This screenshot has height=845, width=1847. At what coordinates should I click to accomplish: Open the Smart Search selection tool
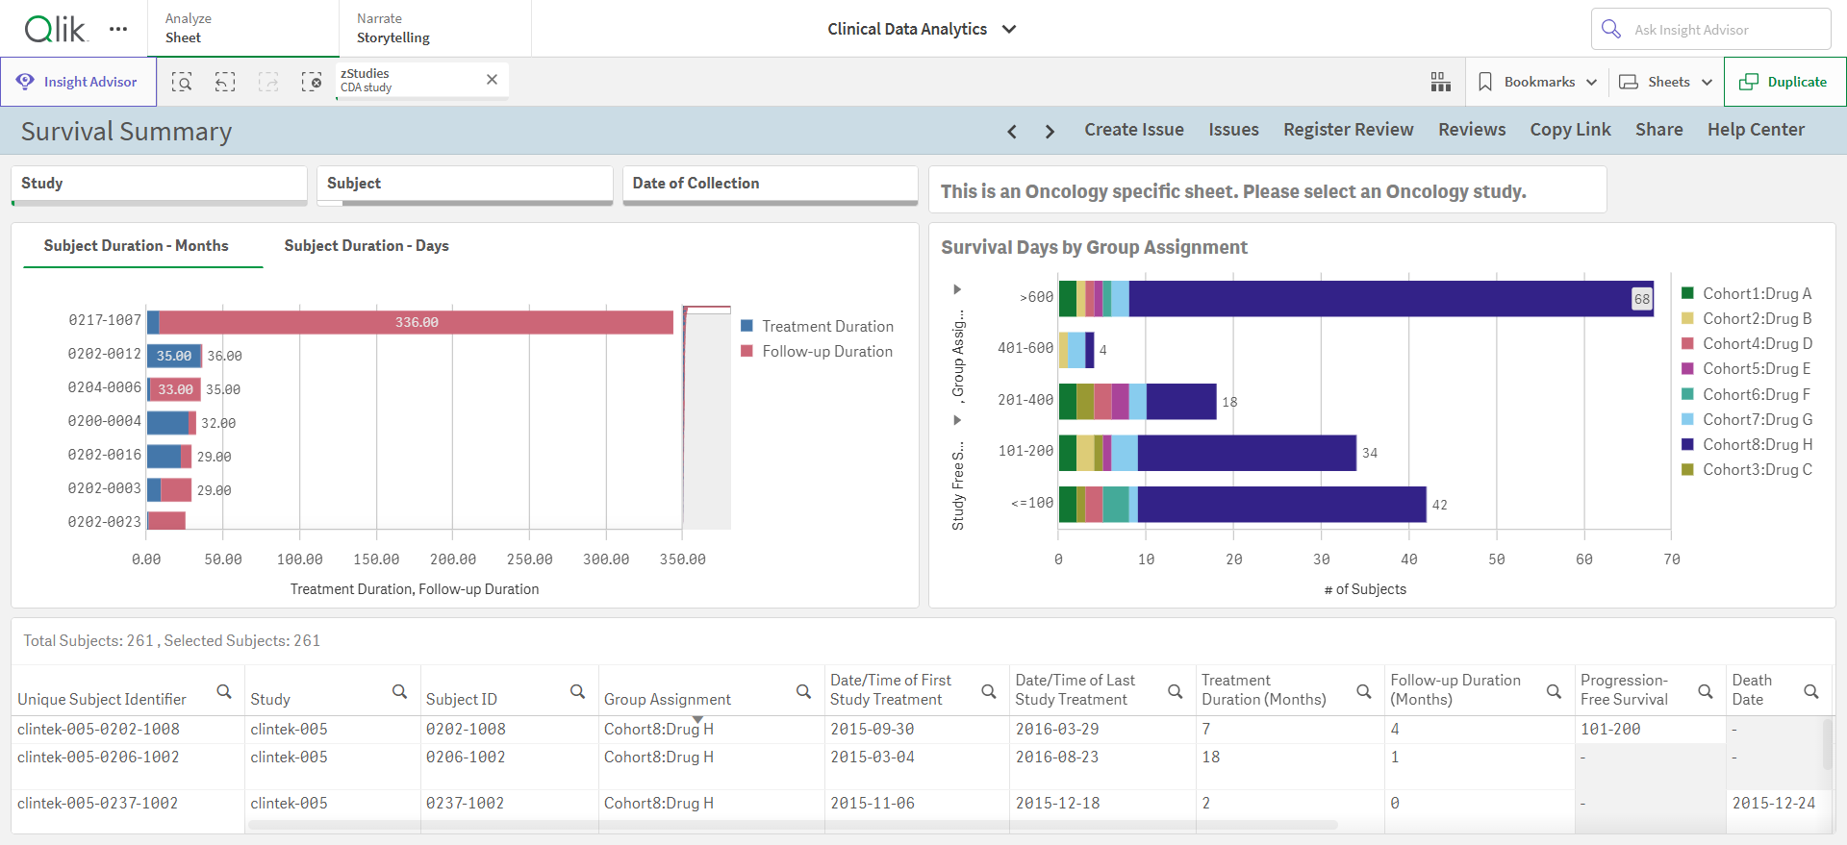[182, 82]
